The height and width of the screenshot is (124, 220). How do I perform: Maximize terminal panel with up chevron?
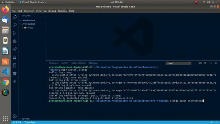pyautogui.click(x=211, y=63)
